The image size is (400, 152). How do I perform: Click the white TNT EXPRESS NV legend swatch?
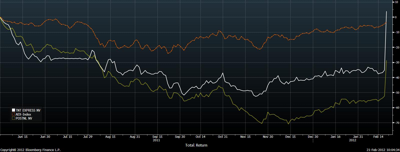coord(14,110)
